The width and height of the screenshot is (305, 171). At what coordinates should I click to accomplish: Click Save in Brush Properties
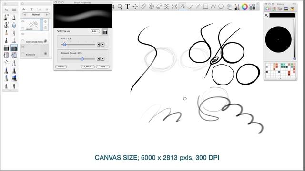pos(102,66)
